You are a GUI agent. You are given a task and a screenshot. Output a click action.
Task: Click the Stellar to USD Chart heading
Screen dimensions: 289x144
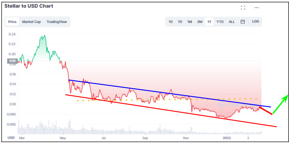tap(29, 6)
